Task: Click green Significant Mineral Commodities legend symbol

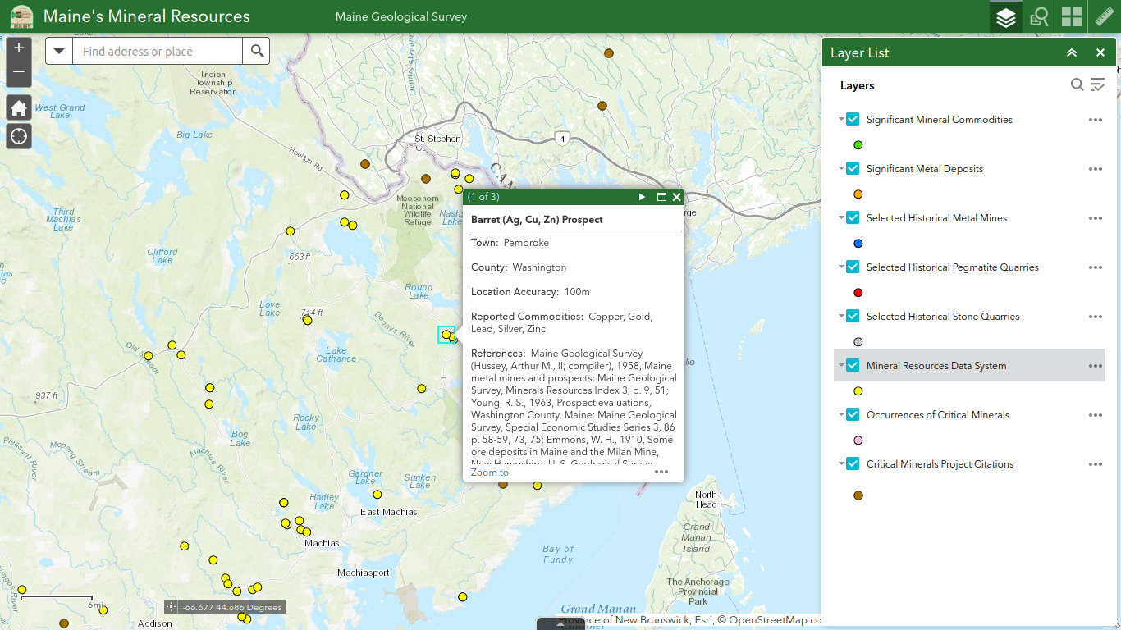Action: [858, 145]
